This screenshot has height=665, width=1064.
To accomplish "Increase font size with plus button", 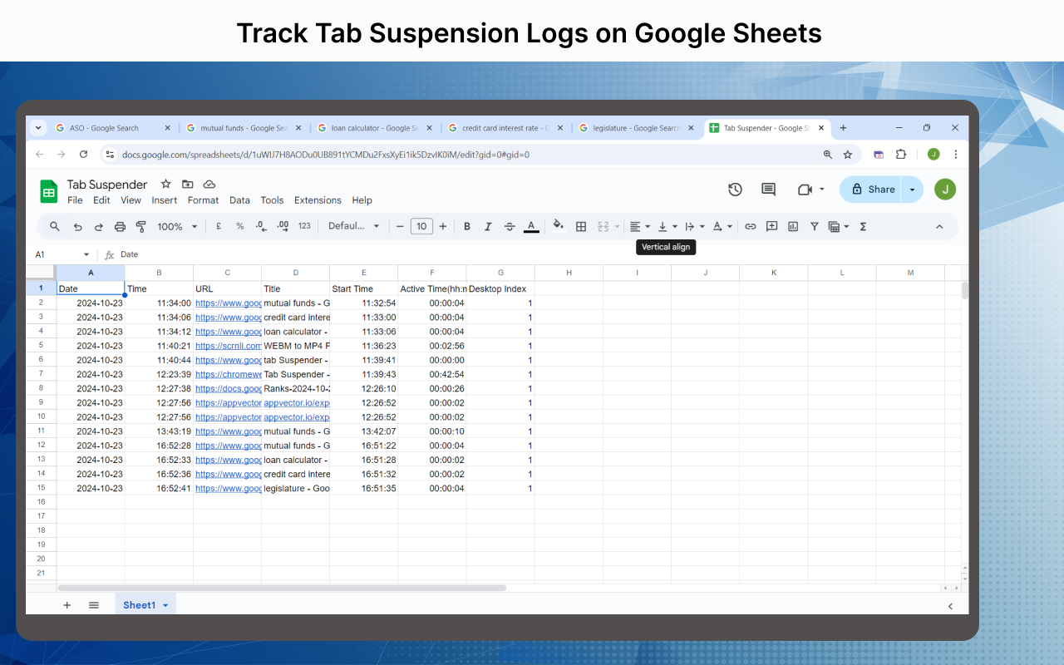I will (x=443, y=226).
